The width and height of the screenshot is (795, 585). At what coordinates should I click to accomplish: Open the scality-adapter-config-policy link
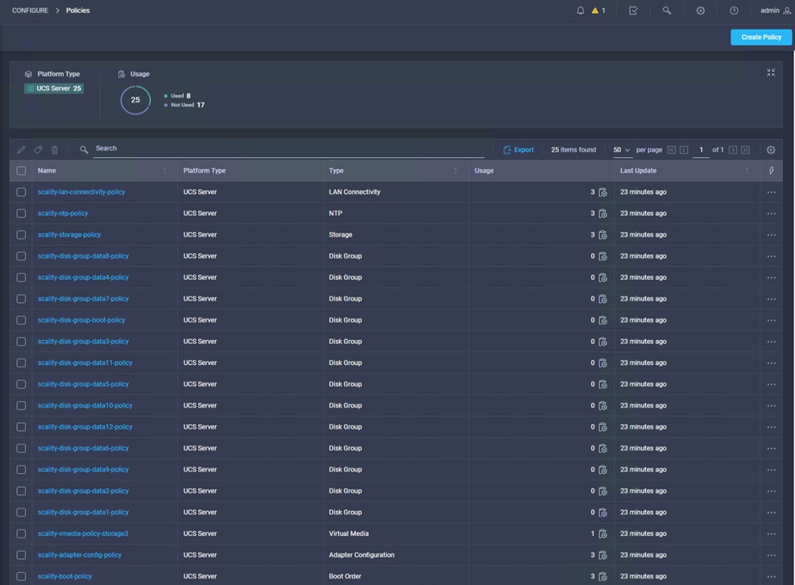click(80, 555)
